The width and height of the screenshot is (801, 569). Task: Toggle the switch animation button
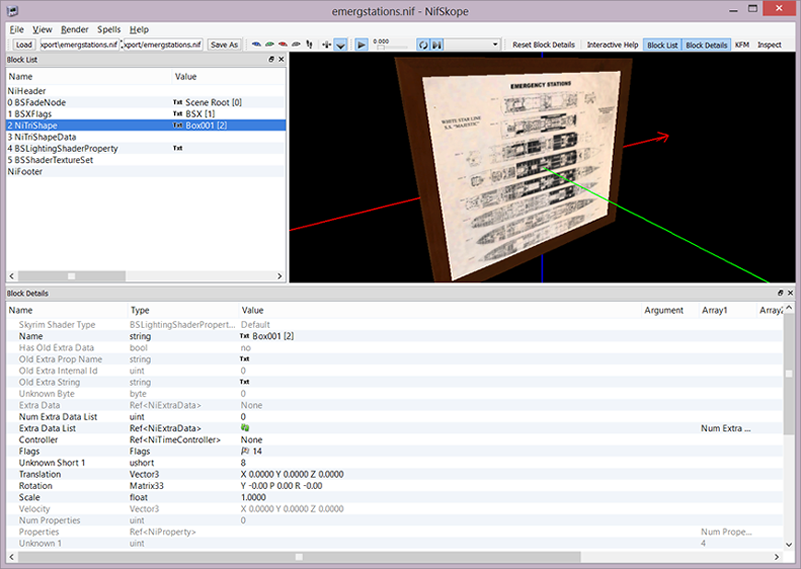(x=436, y=45)
